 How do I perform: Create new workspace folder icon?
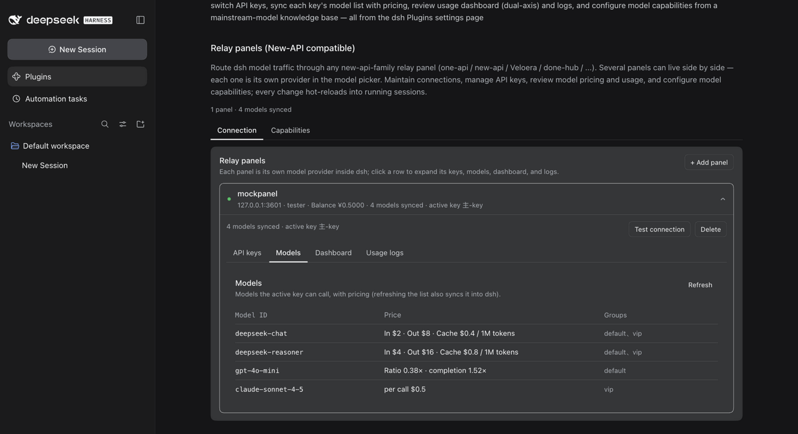(x=140, y=124)
